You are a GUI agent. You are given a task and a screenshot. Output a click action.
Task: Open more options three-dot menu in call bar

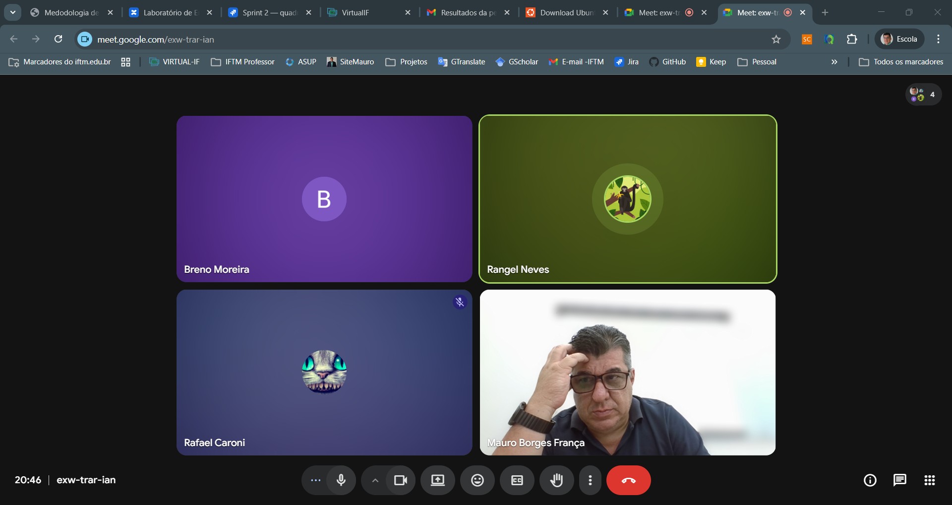tap(590, 480)
